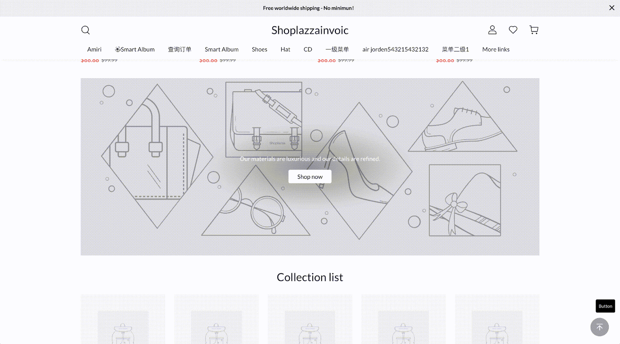Expand the More links menu

[496, 50]
